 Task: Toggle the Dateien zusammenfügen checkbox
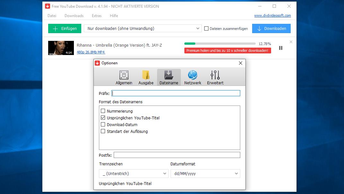206,29
